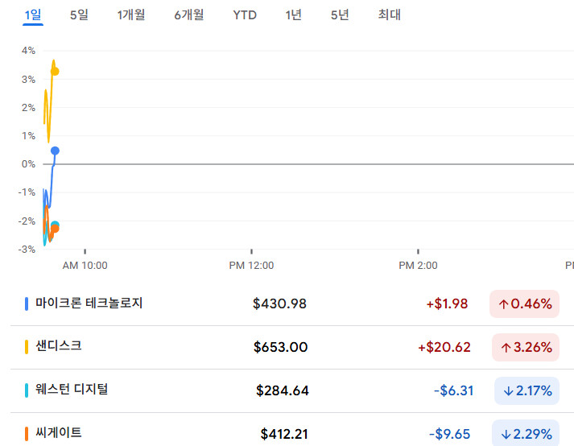Switch to the 5일 tab
The width and height of the screenshot is (574, 446).
tap(79, 14)
